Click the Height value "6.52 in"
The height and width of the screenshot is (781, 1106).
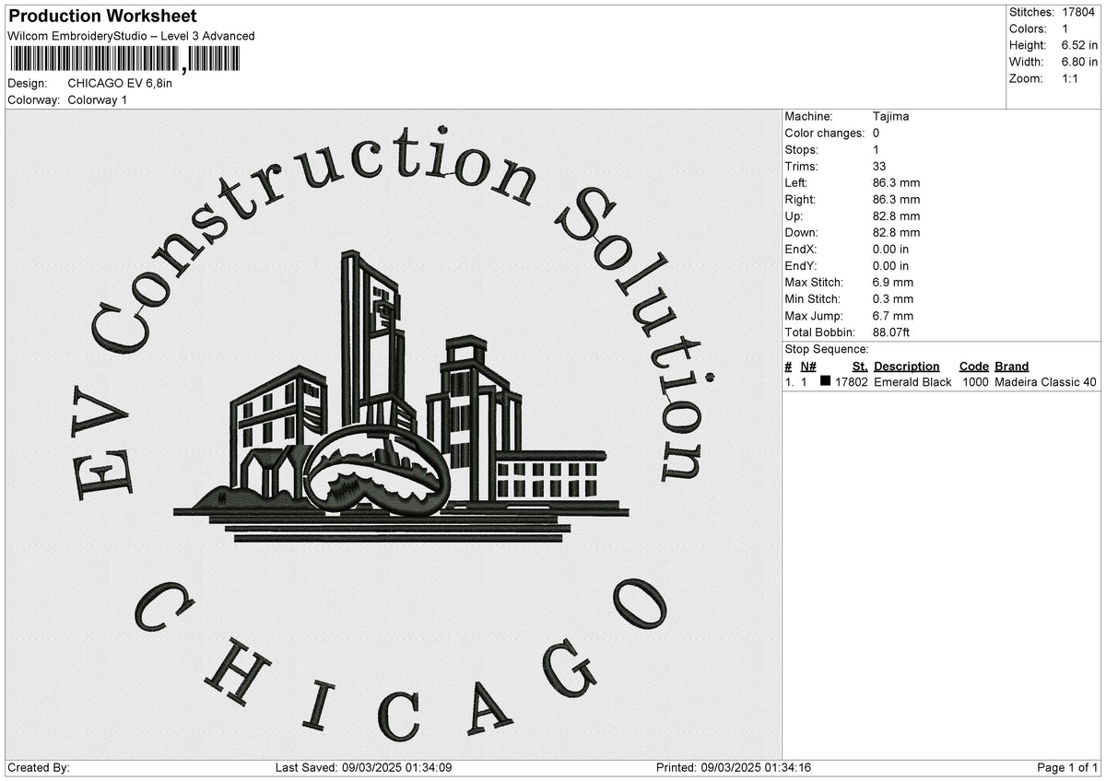click(x=1080, y=45)
